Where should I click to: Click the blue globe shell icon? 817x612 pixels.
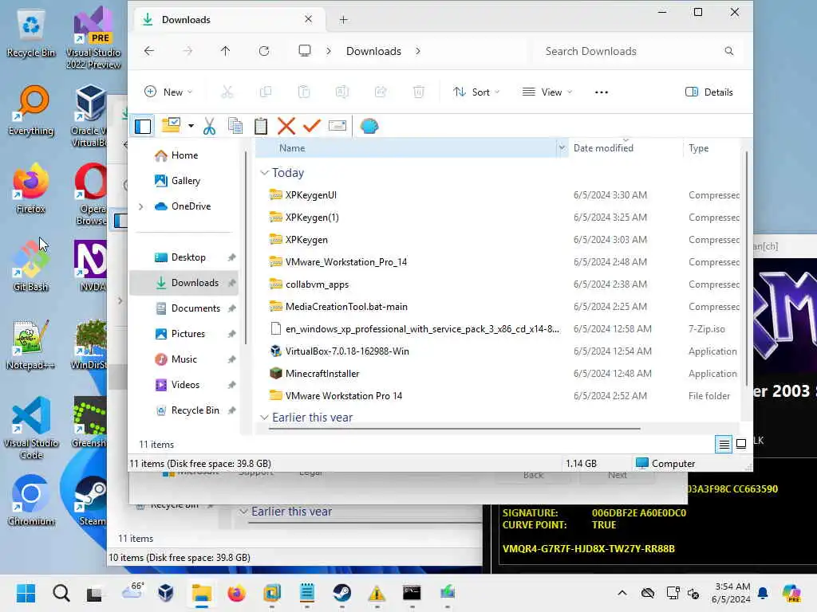[369, 126]
